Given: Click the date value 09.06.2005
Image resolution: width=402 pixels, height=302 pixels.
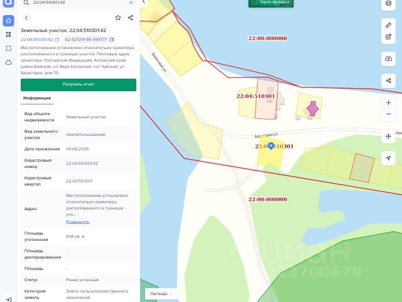Looking at the screenshot, I should coord(77,149).
